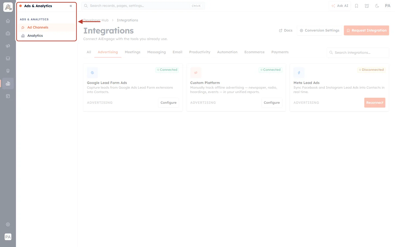Open Analytics in the side panel

[46, 36]
